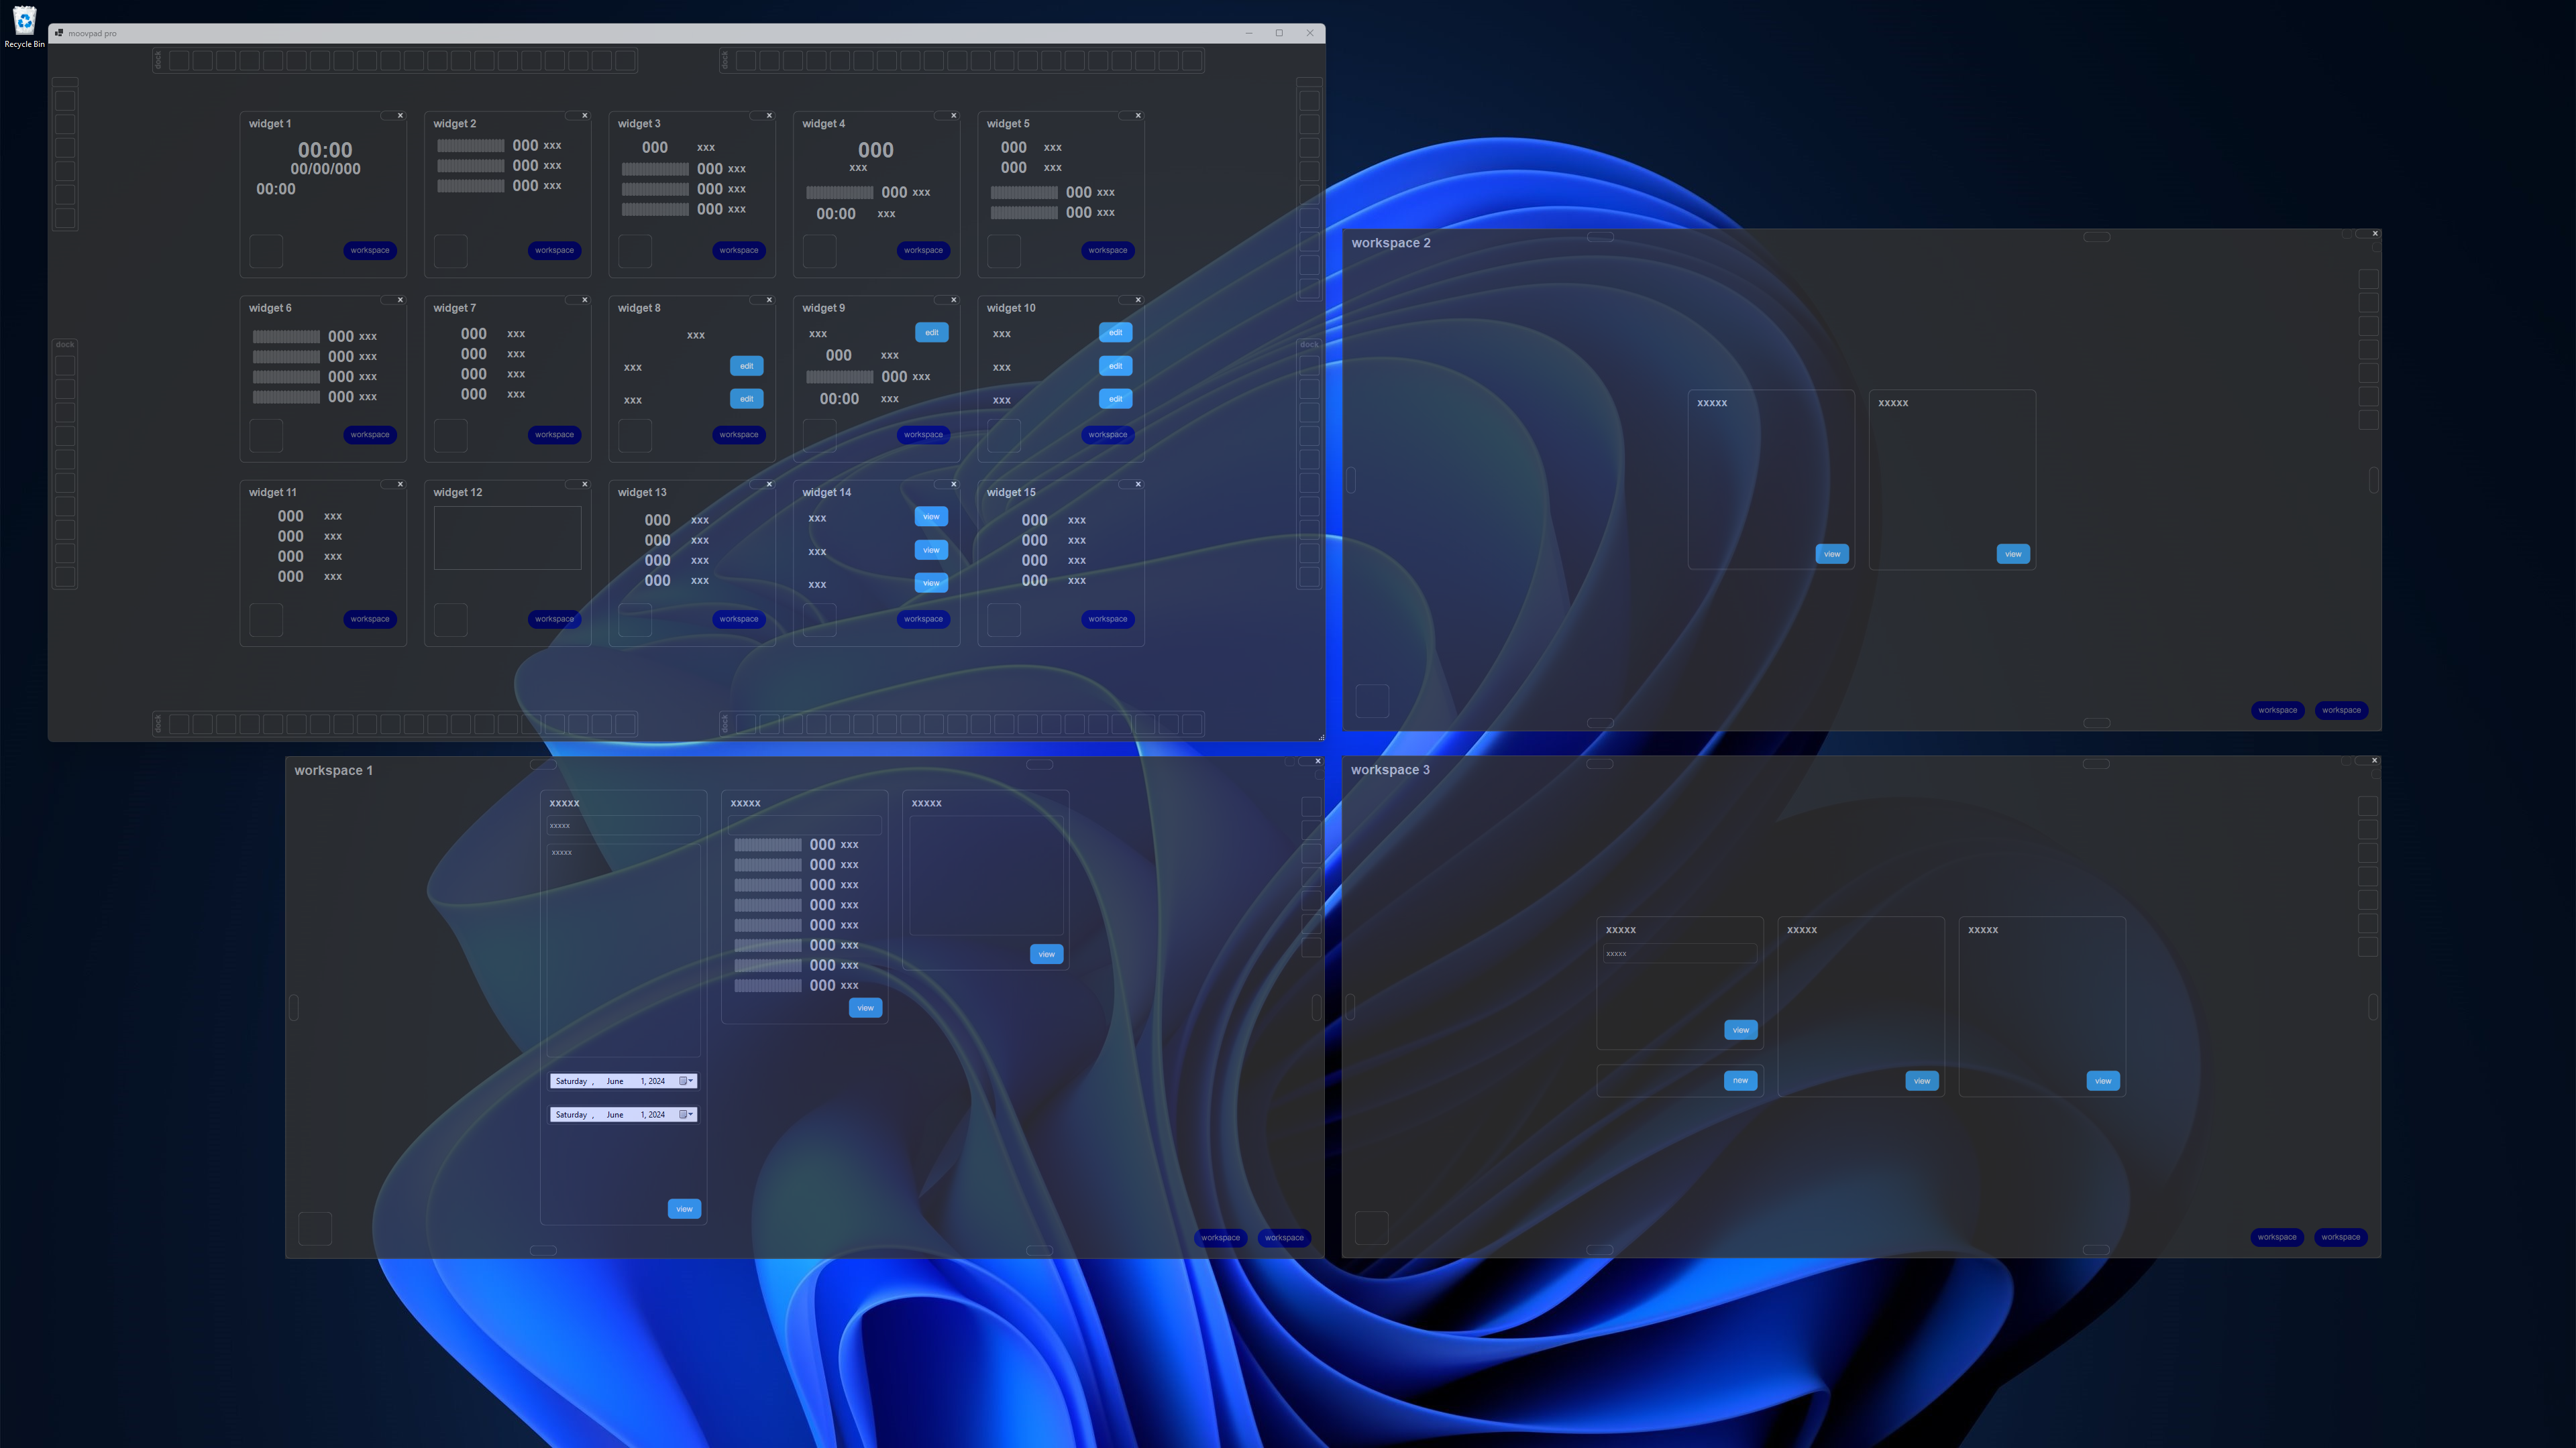Click the empty icon box in widget 8
The image size is (2576, 1448).
(635, 434)
